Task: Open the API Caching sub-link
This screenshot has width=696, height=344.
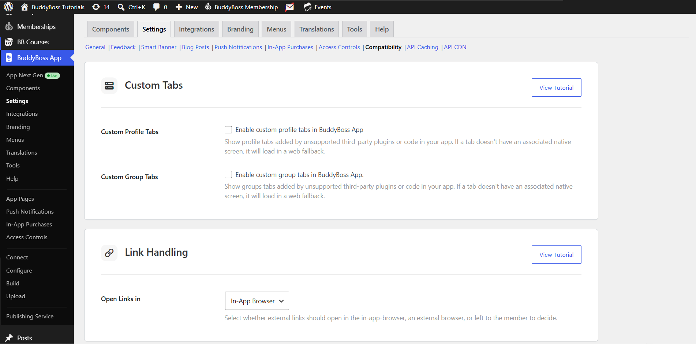Action: pyautogui.click(x=422, y=47)
